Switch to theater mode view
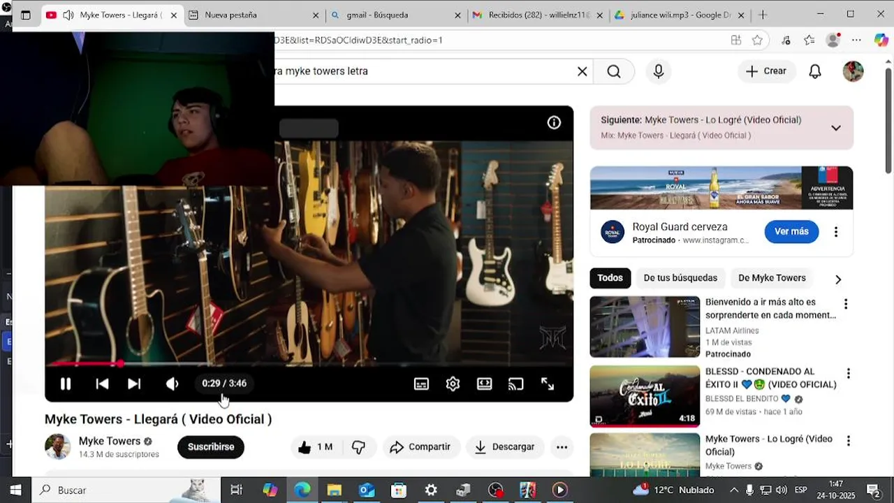Image resolution: width=894 pixels, height=503 pixels. 484,384
